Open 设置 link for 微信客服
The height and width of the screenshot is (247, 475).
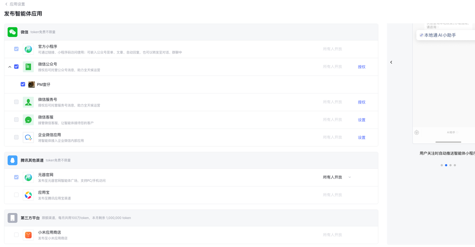tap(361, 120)
